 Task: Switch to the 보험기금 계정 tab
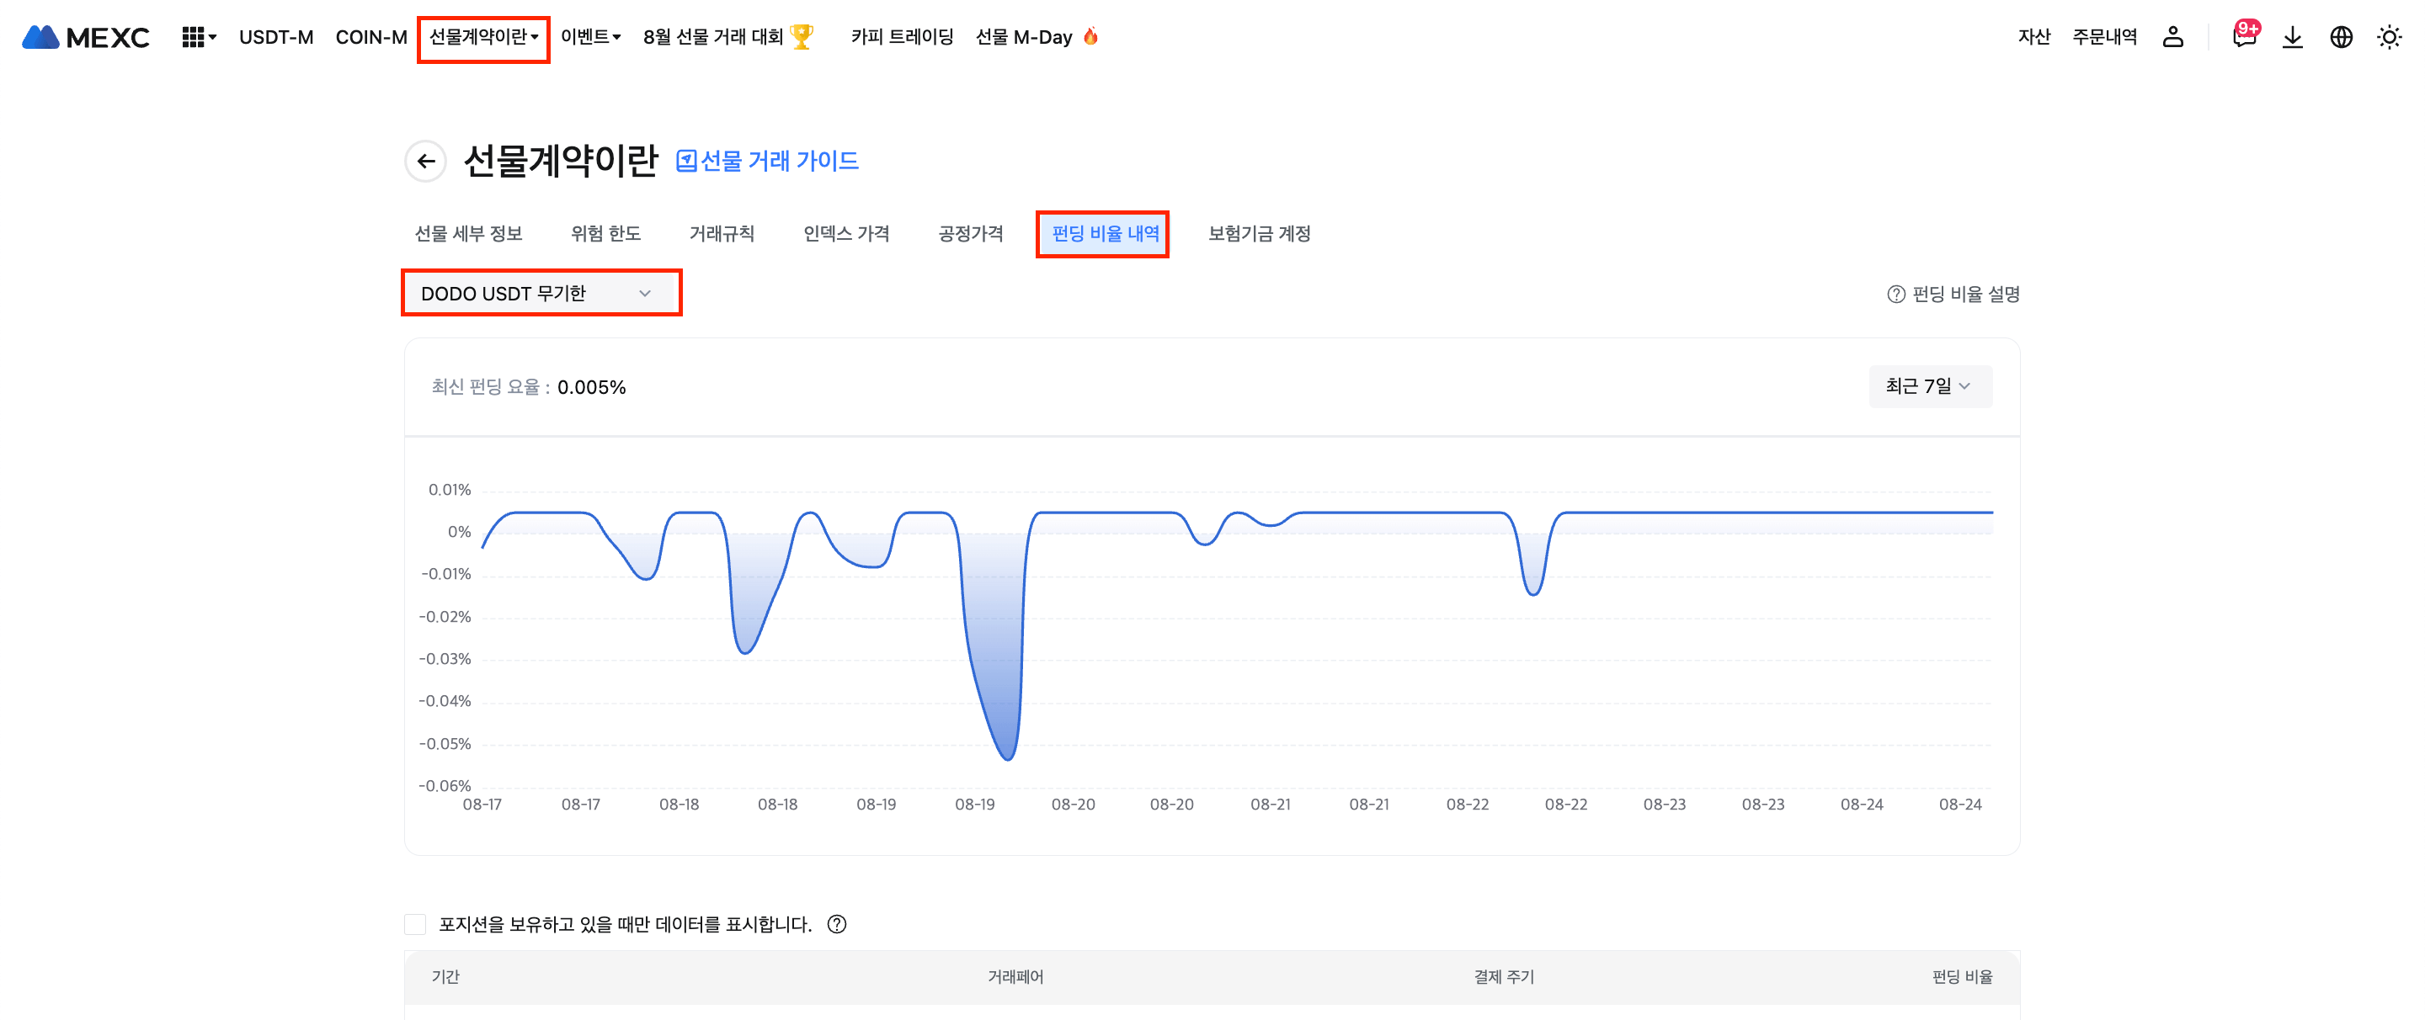click(x=1259, y=233)
